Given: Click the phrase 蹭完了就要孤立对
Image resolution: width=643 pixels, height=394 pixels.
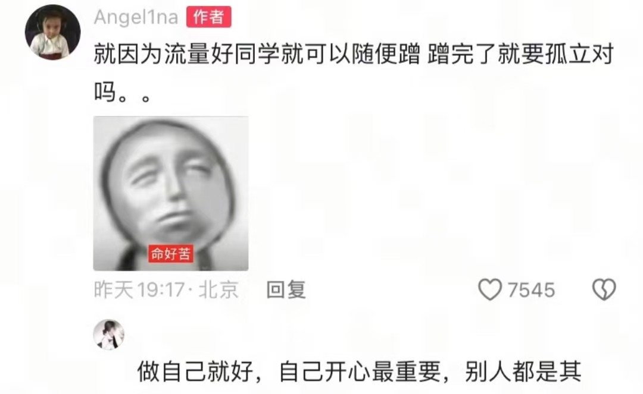Looking at the screenshot, I should tap(520, 54).
